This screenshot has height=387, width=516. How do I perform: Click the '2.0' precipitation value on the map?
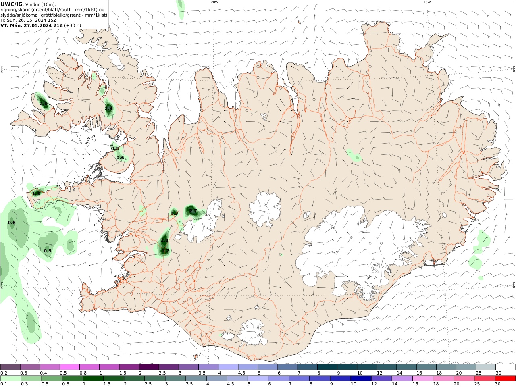tap(44, 104)
